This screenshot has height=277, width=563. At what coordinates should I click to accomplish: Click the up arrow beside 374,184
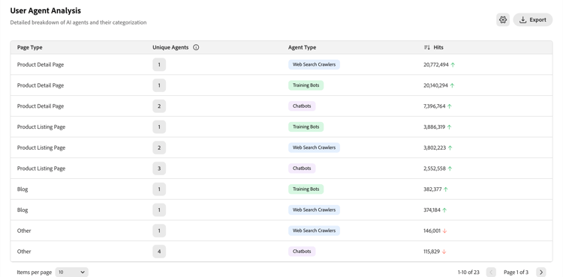[444, 210]
